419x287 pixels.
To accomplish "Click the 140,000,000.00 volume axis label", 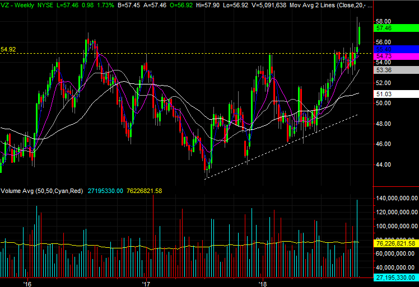I will [x=397, y=198].
